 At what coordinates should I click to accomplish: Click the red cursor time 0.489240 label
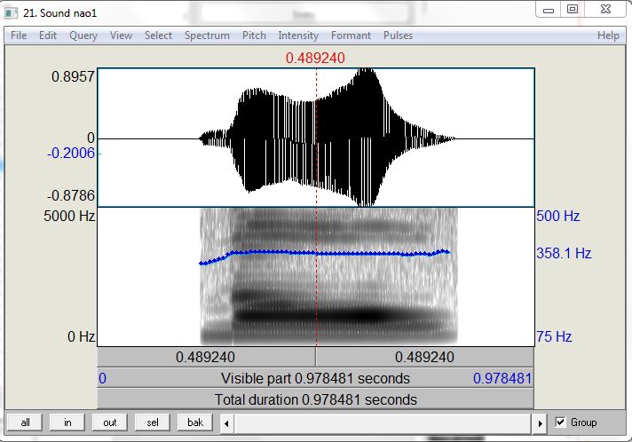315,58
